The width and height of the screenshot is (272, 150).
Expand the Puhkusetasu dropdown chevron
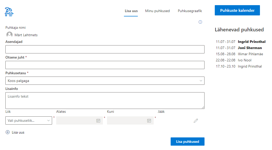point(201,81)
